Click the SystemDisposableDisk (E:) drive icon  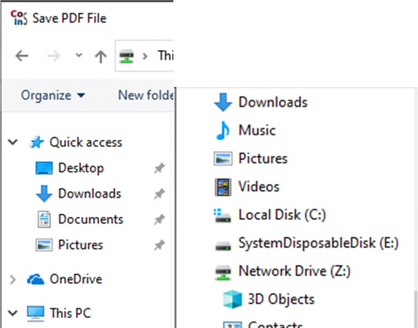click(223, 245)
